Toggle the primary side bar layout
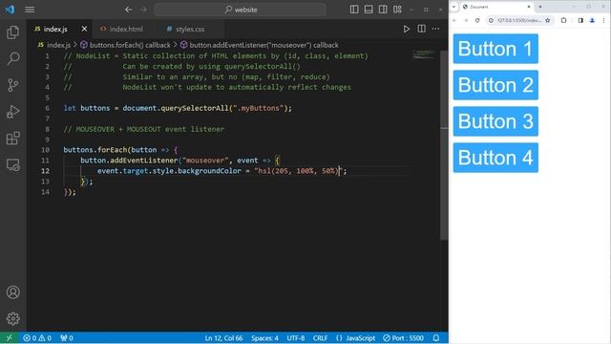The height and width of the screenshot is (344, 611). coord(354,10)
